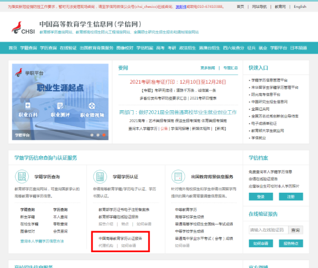Open 学信档案 in the navigation bar
318x268 pixels.
click(x=145, y=48)
